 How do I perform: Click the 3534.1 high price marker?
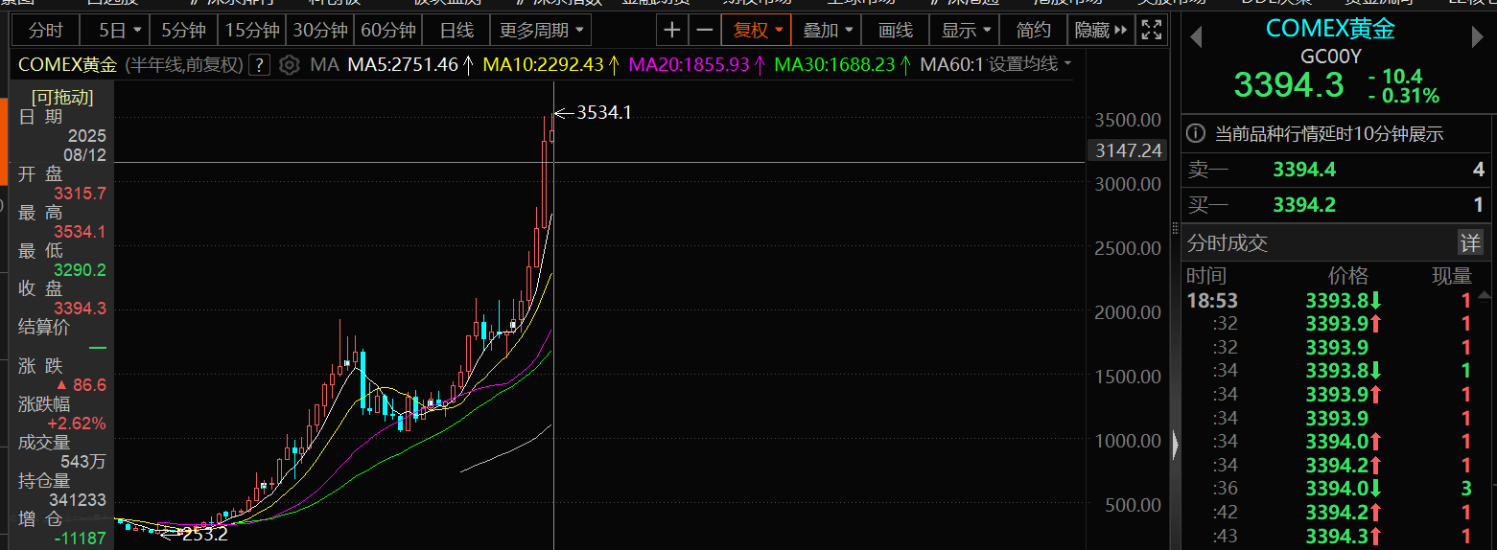click(603, 113)
